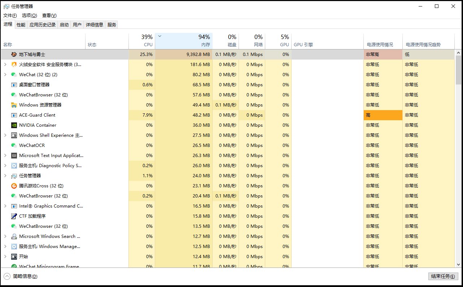Switch to the 启动 tab

click(x=64, y=25)
